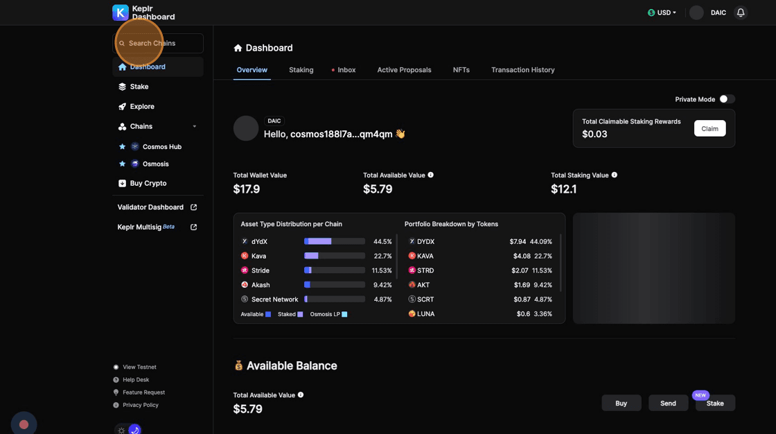Image resolution: width=776 pixels, height=434 pixels.
Task: Switch to the Active Proposals tab
Action: [x=404, y=70]
